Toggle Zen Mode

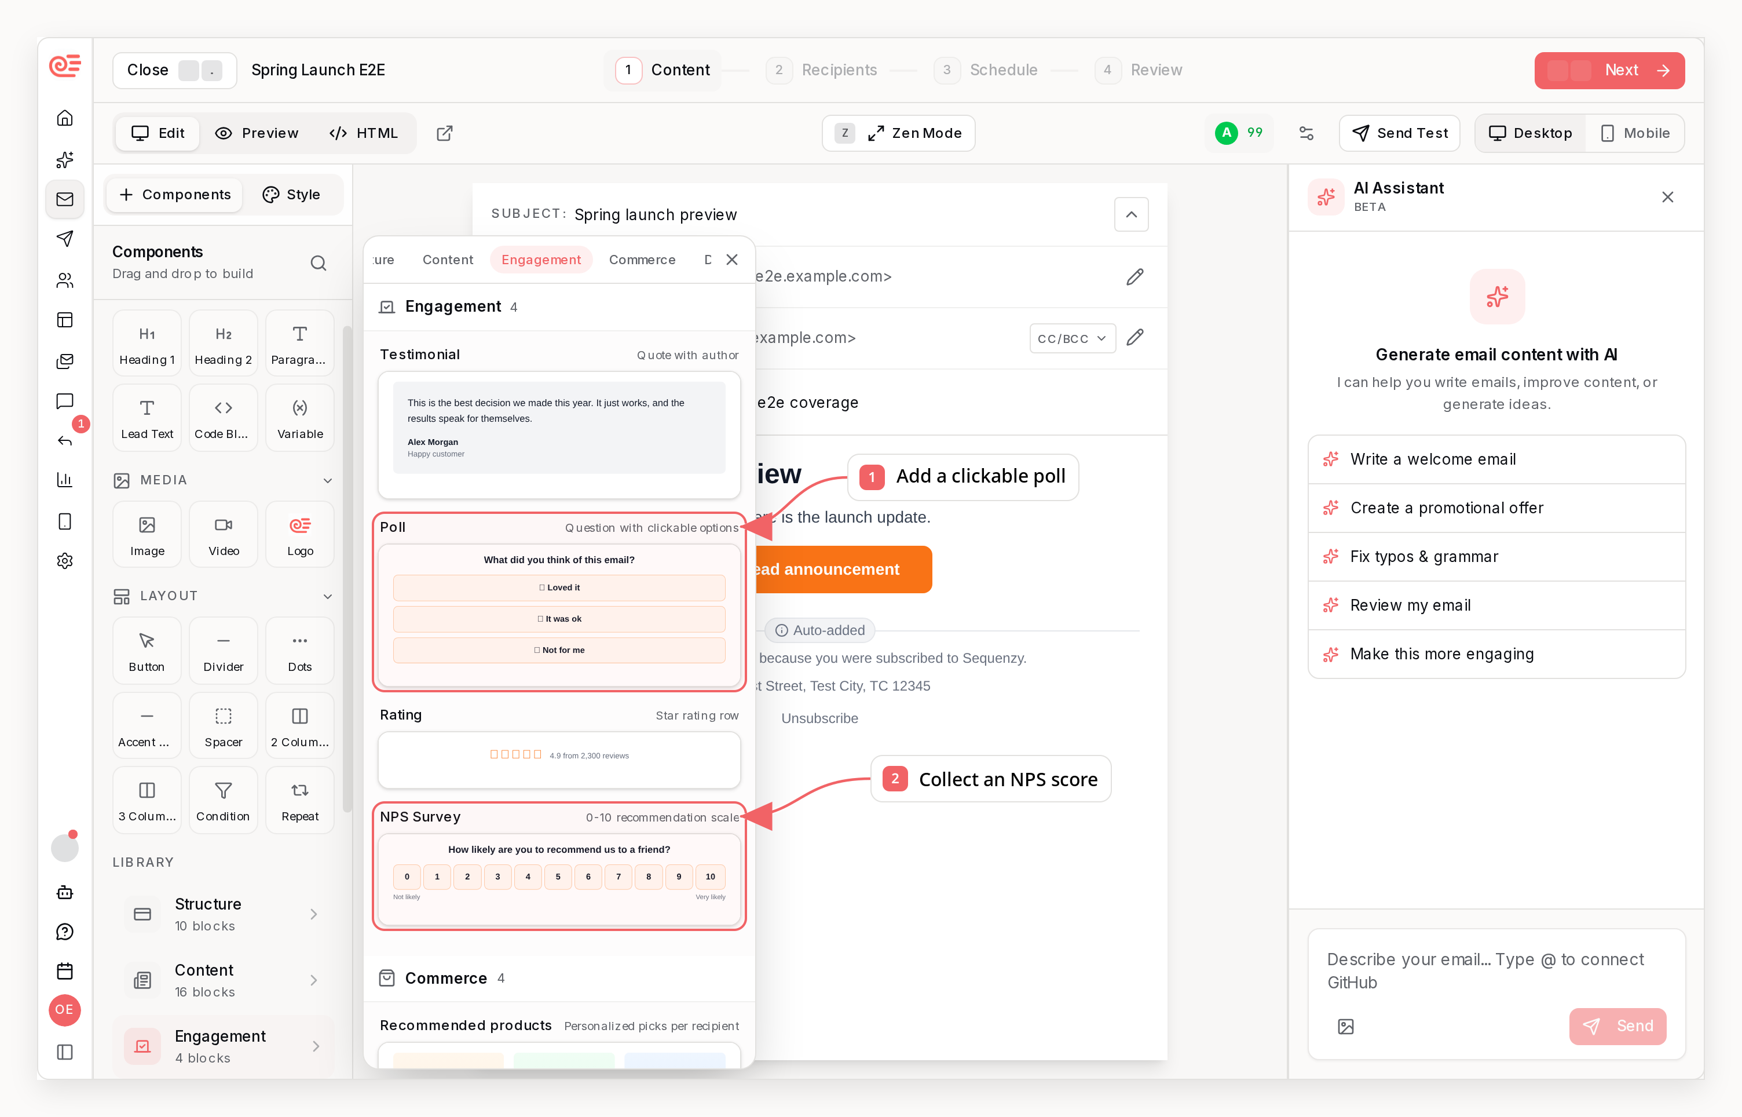click(x=898, y=133)
